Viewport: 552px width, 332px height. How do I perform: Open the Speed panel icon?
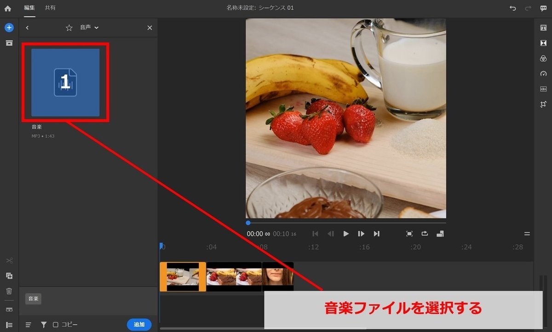pos(543,73)
